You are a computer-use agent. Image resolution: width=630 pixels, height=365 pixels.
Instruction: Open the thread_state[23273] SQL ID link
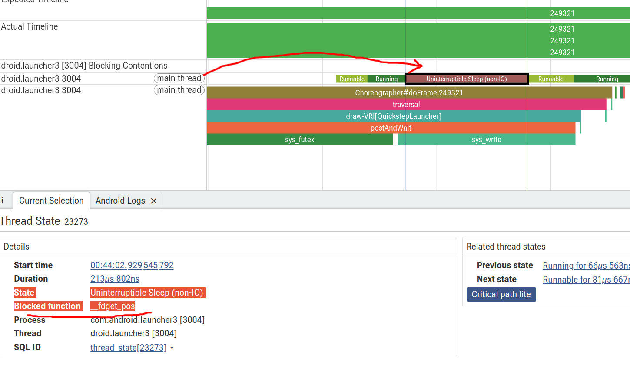click(128, 348)
